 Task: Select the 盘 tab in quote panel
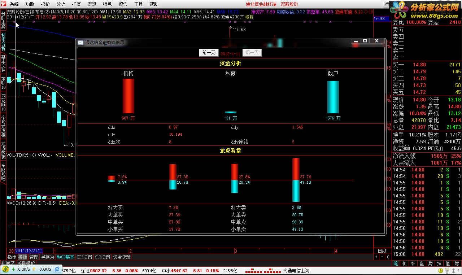pos(422,263)
